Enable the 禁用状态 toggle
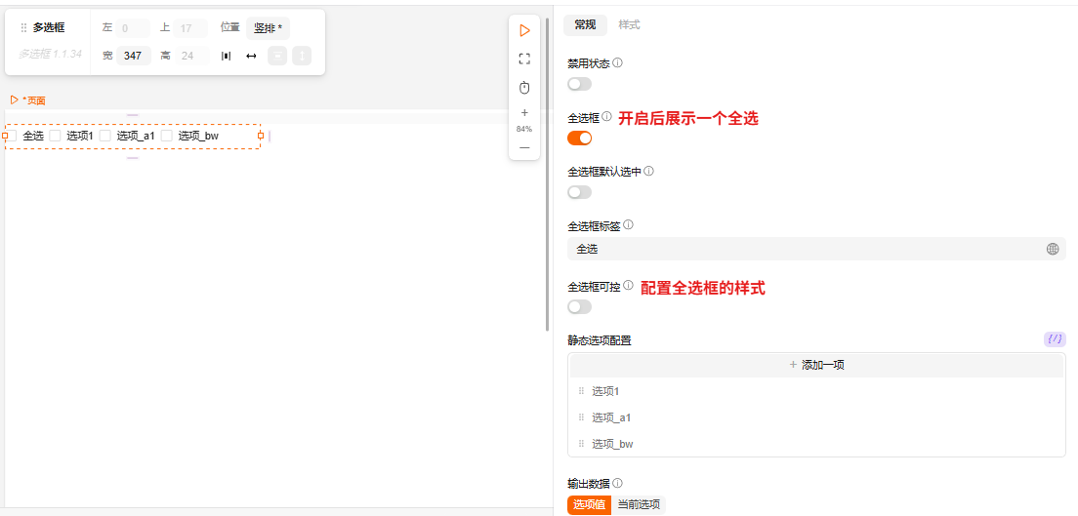 tap(579, 84)
